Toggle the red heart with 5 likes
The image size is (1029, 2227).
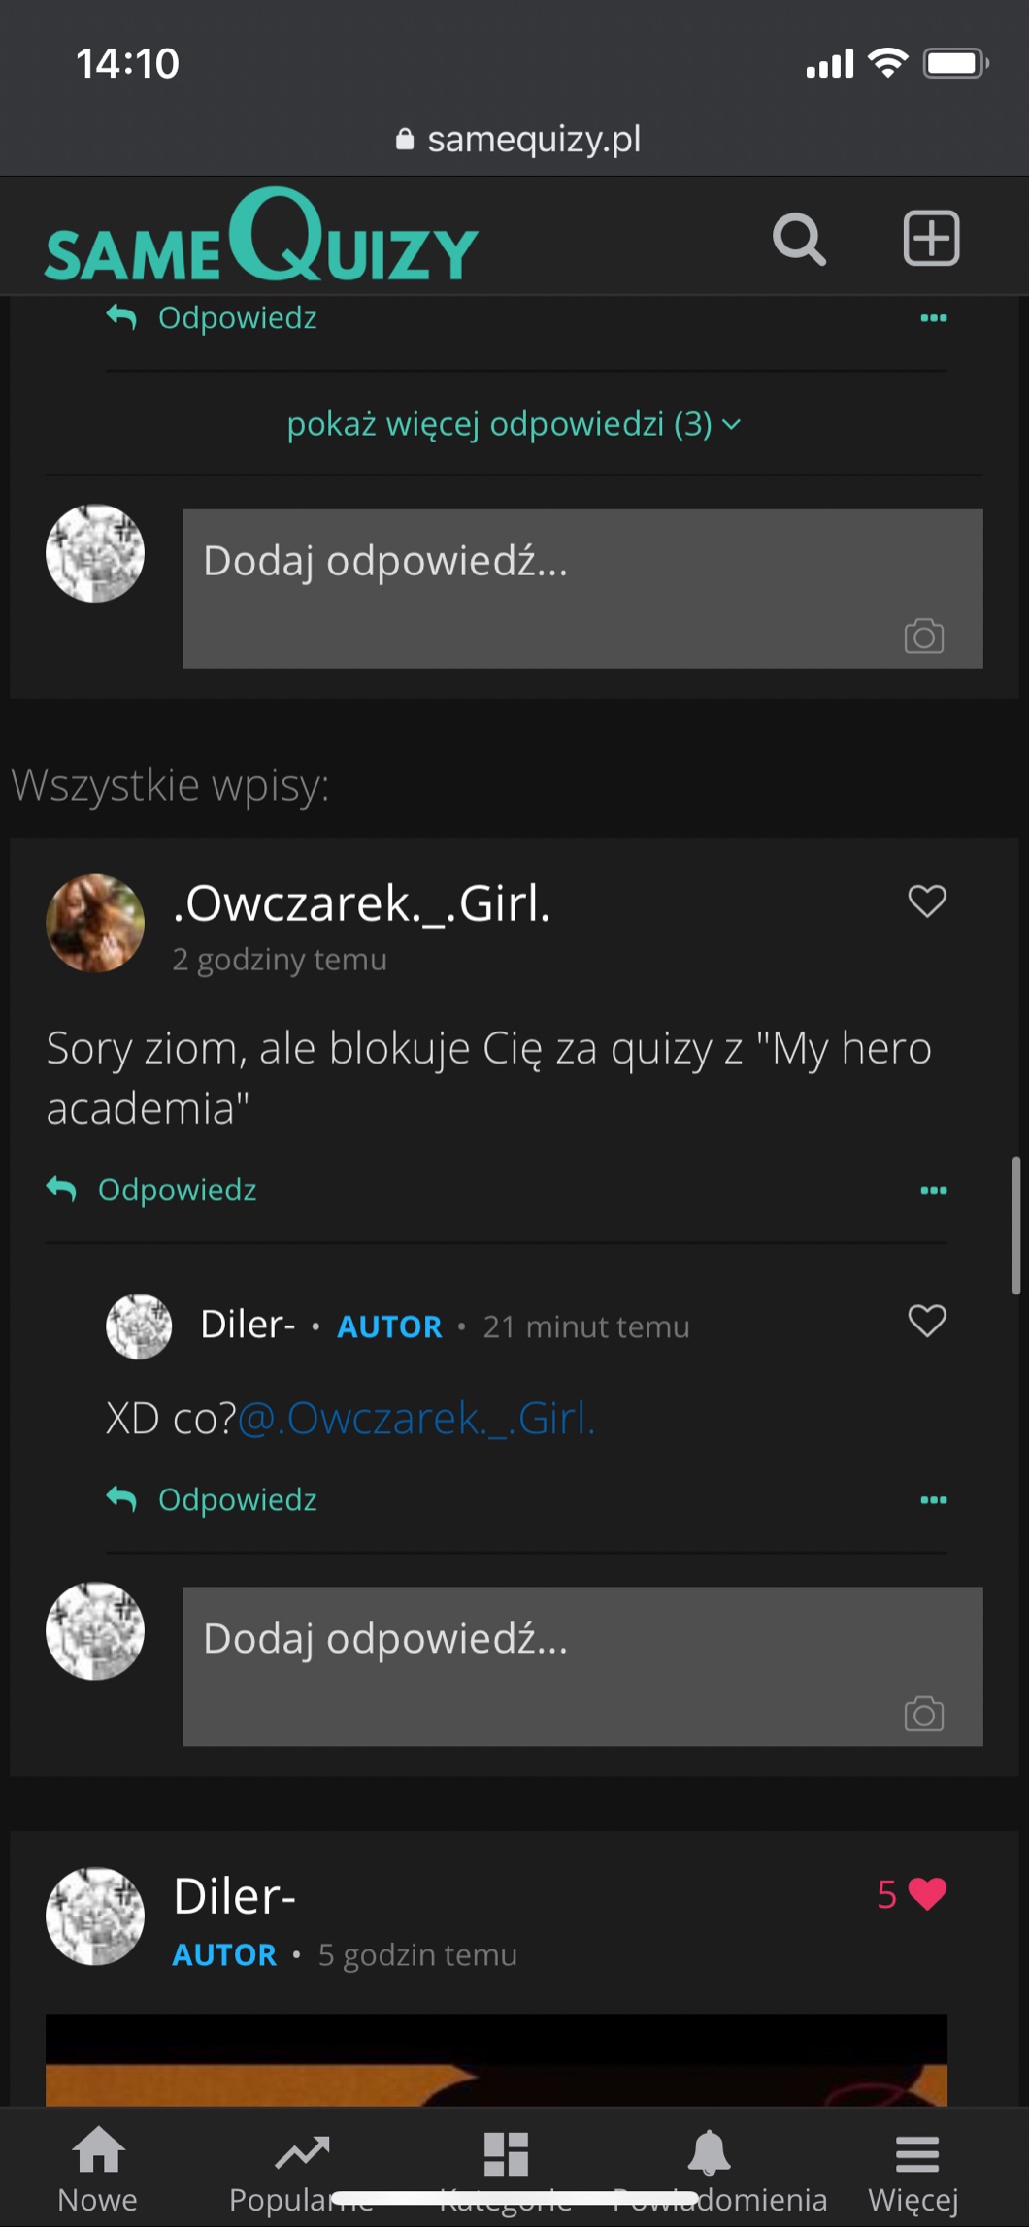pos(926,1894)
